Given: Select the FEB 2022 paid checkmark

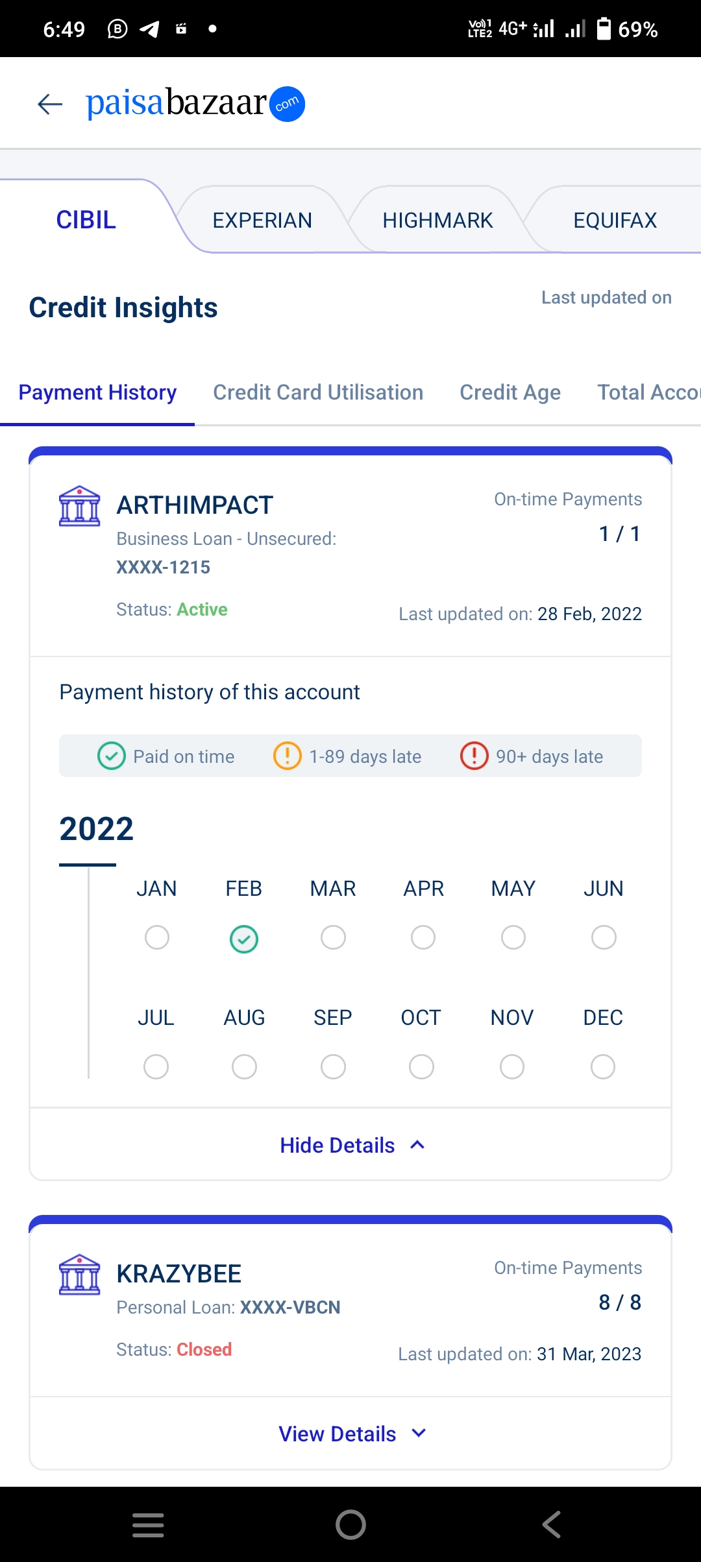Looking at the screenshot, I should 244,939.
